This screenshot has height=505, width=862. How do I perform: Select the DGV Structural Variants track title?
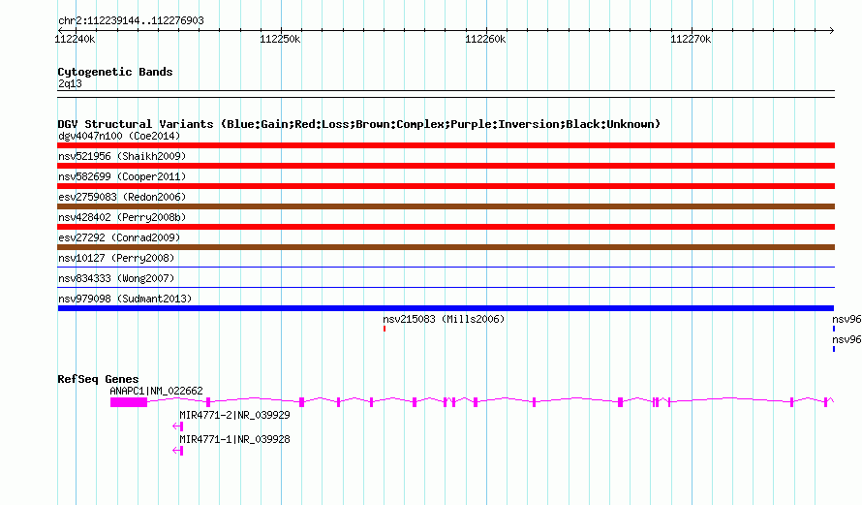pyautogui.click(x=358, y=124)
